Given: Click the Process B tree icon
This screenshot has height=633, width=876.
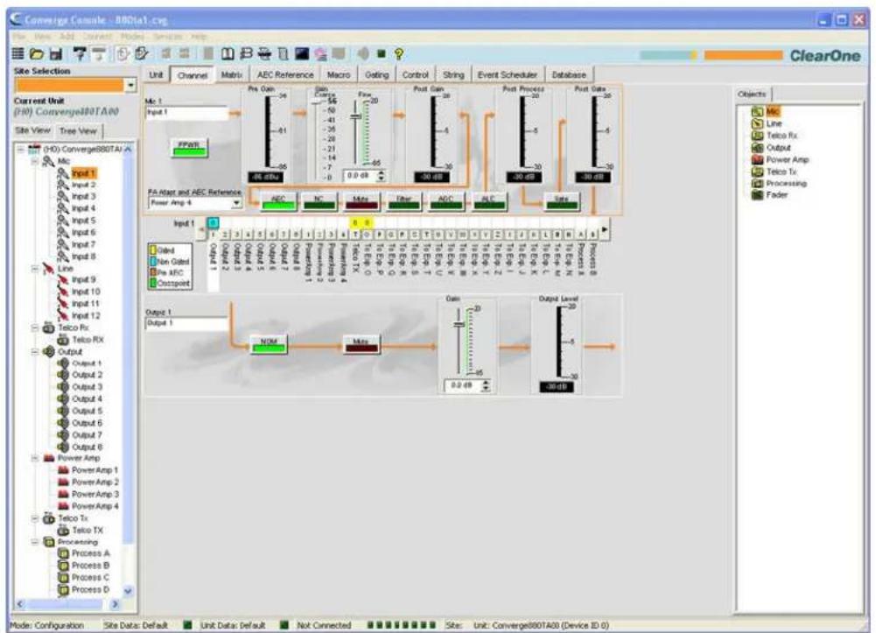Looking at the screenshot, I should click(x=64, y=566).
